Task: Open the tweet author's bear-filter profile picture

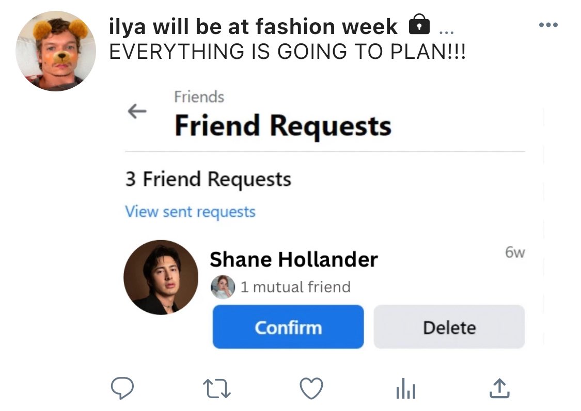Action: click(x=56, y=51)
